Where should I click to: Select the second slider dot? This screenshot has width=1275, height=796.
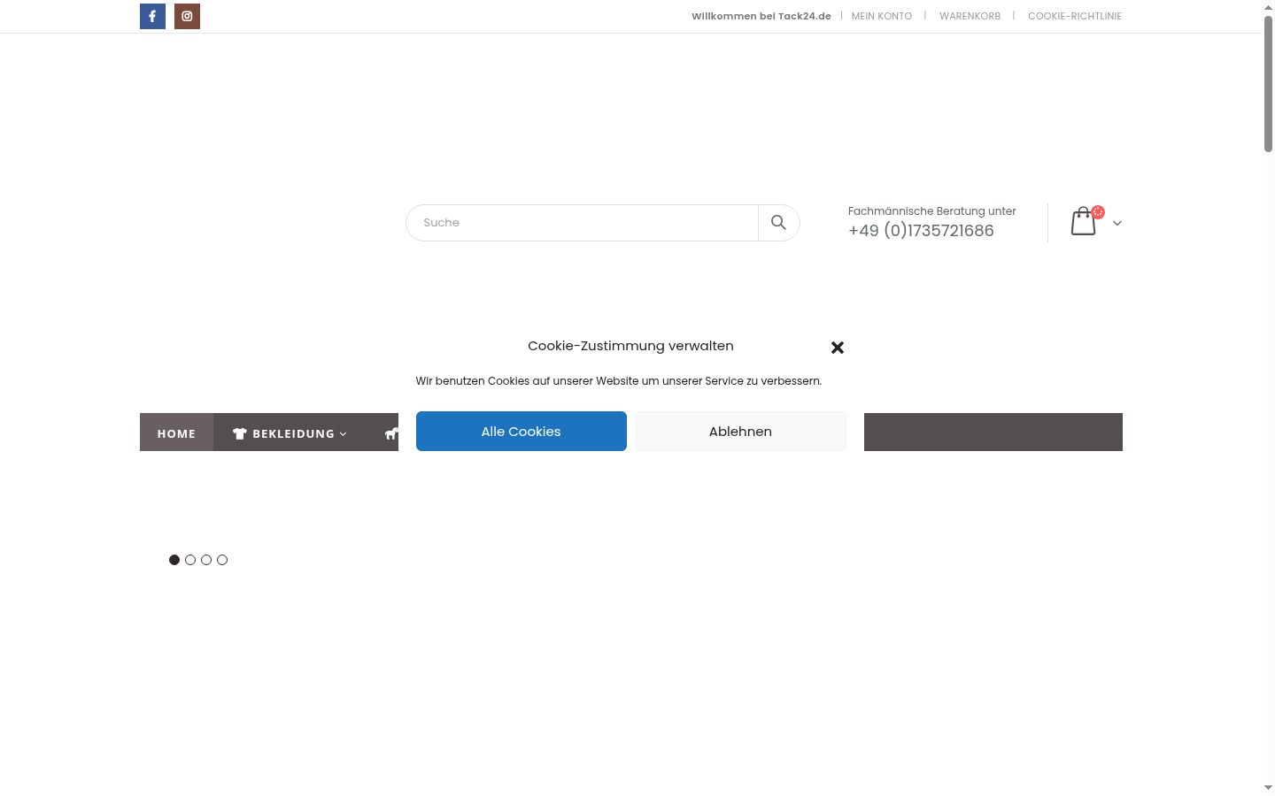190,560
